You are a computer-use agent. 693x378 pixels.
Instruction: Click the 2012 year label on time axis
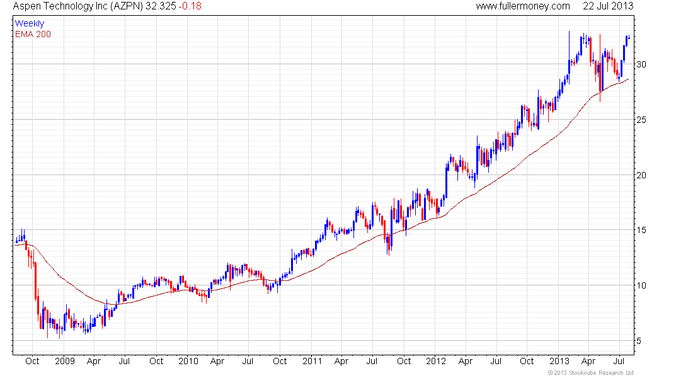tap(436, 361)
